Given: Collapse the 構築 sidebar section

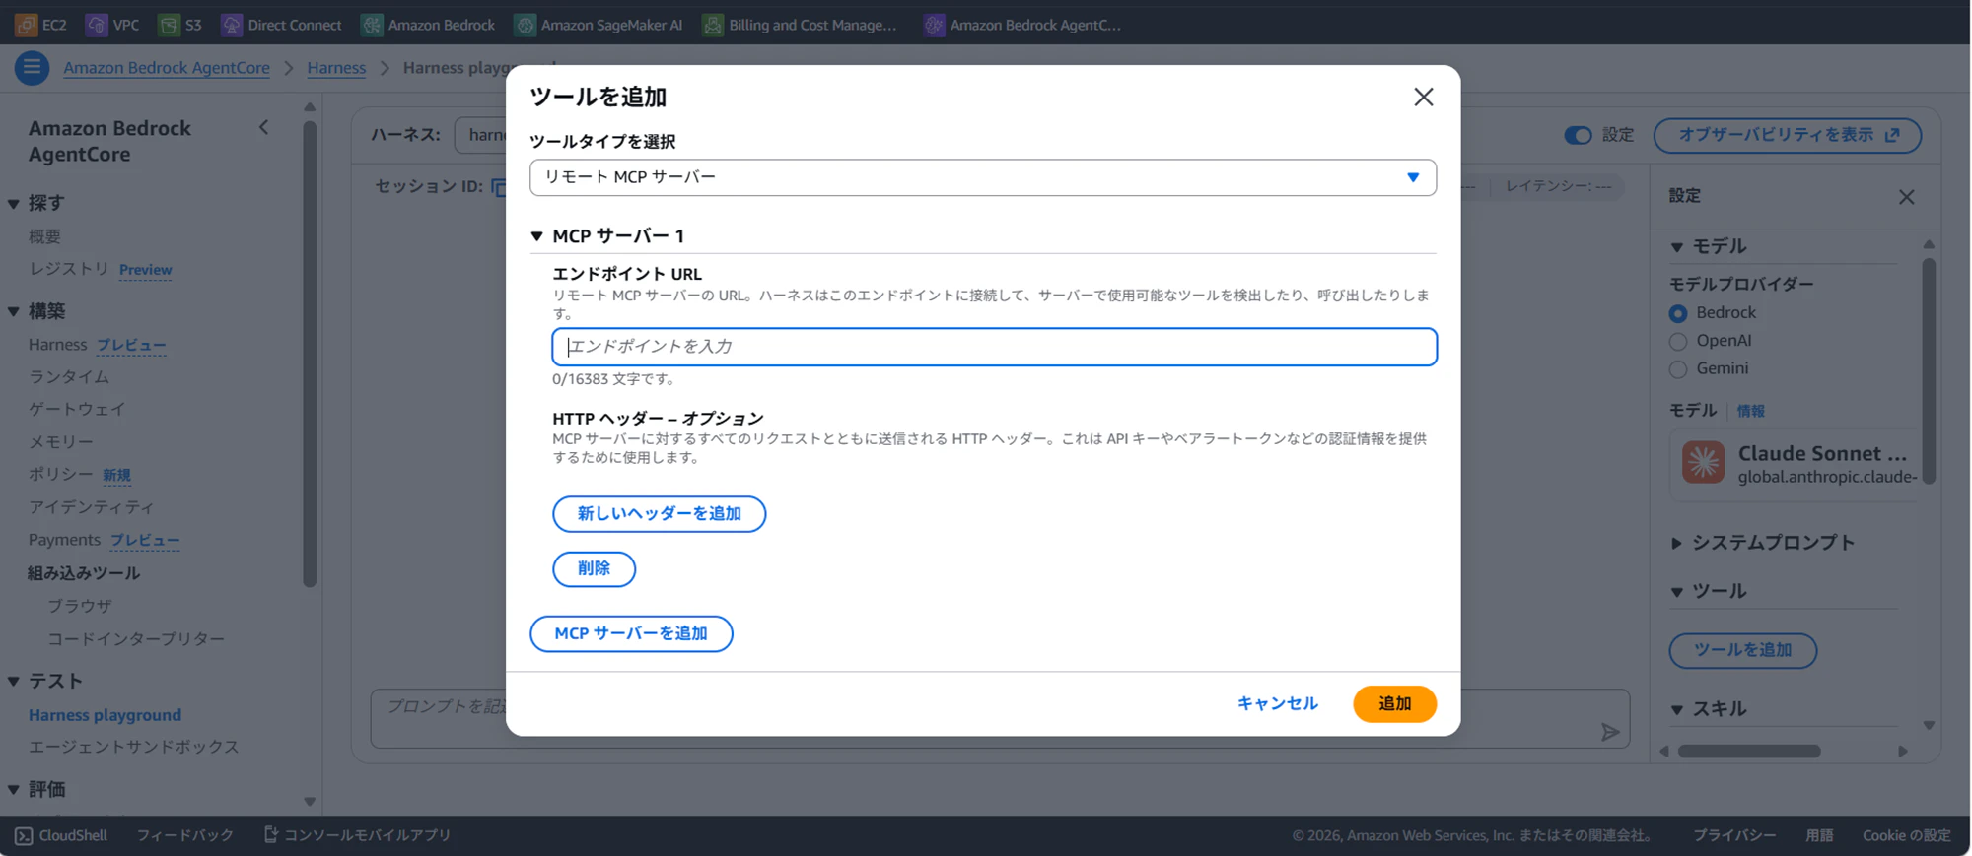Looking at the screenshot, I should click(x=14, y=311).
